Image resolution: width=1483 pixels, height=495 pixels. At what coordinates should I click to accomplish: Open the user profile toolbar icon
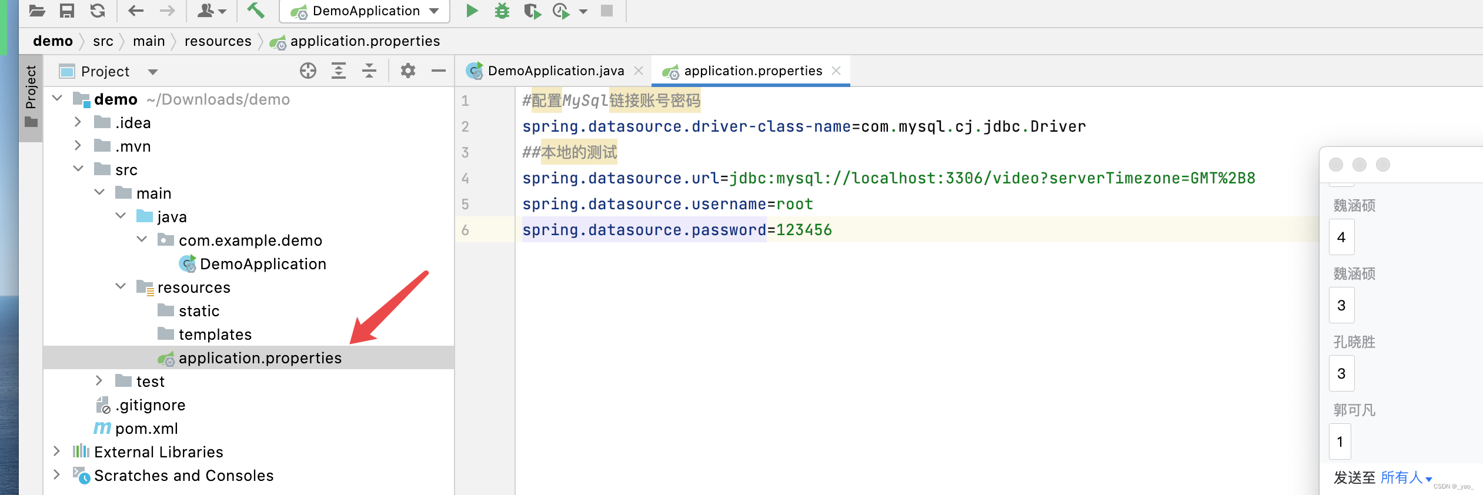pos(212,11)
